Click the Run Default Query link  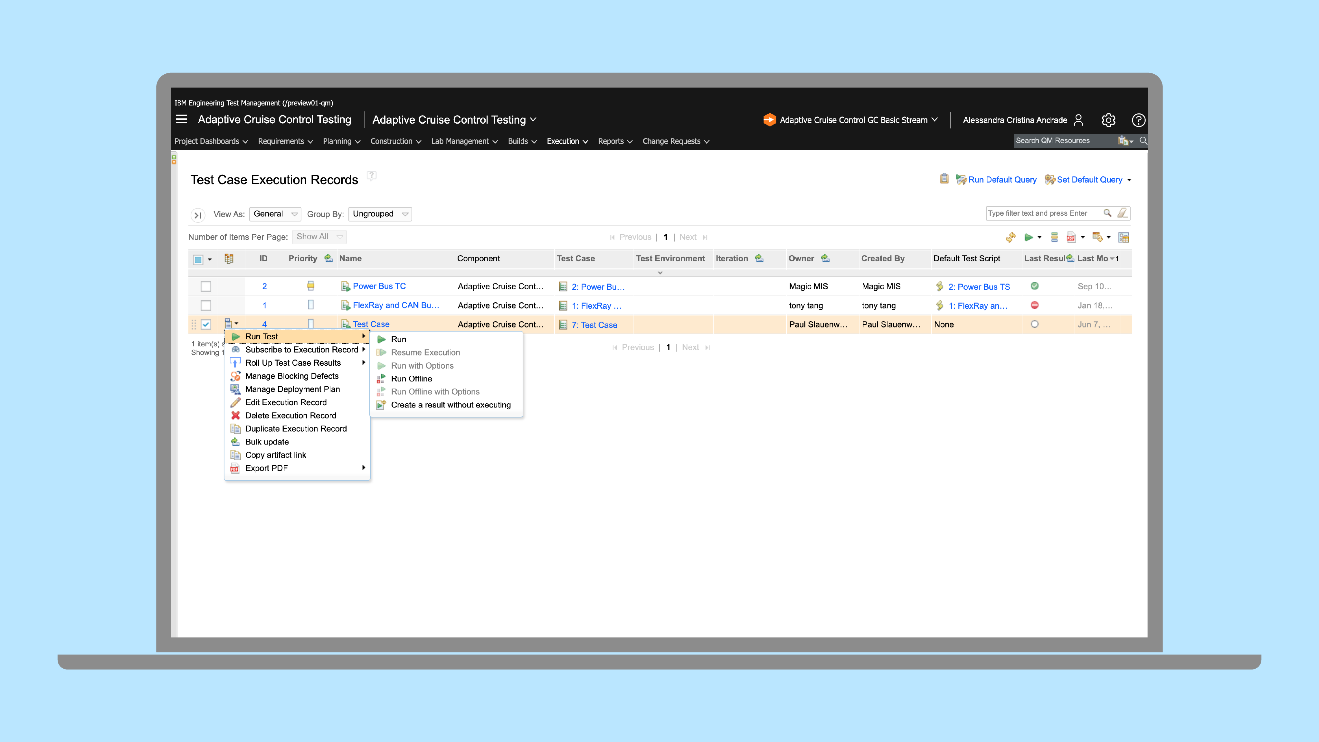pos(1002,180)
